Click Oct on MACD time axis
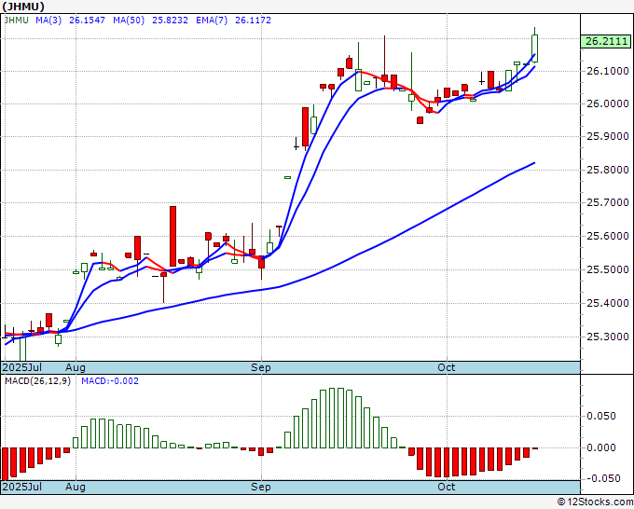634x509 pixels. click(447, 487)
